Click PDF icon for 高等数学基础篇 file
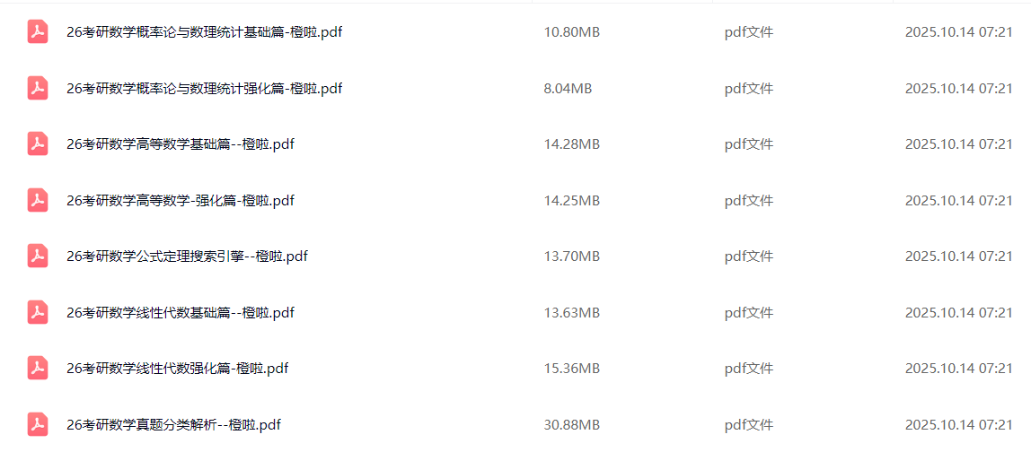 click(37, 144)
